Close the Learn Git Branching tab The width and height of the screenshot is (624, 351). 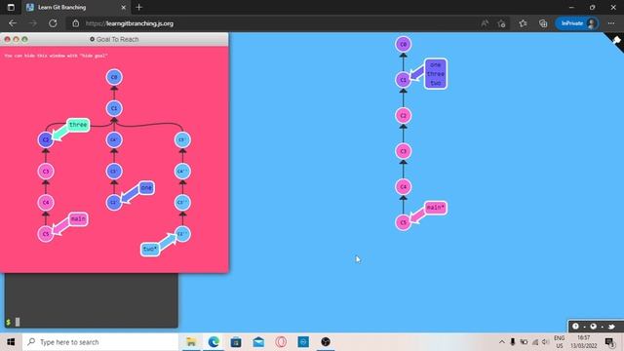point(124,7)
